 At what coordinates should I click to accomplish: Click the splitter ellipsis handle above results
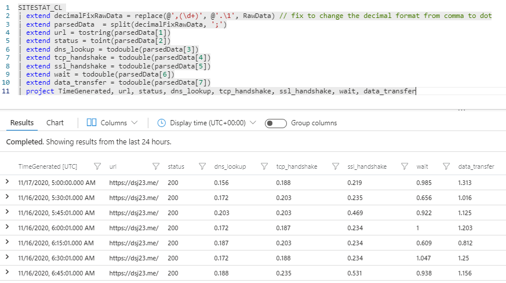pos(462,110)
